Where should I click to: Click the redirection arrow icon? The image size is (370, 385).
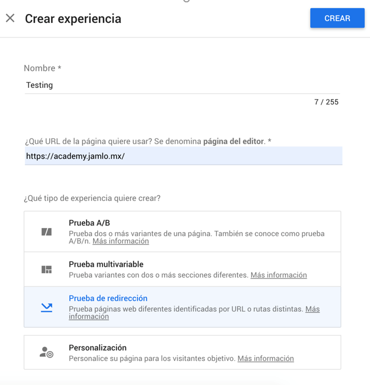coord(47,307)
